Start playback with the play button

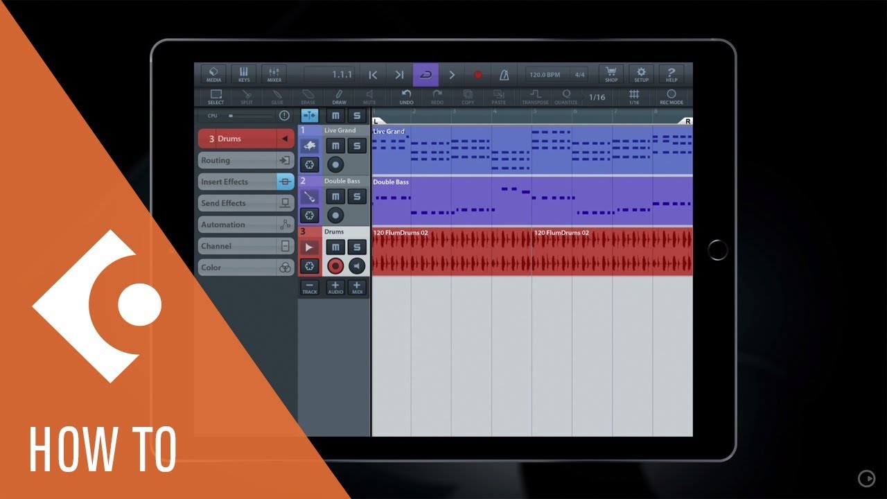click(x=452, y=75)
